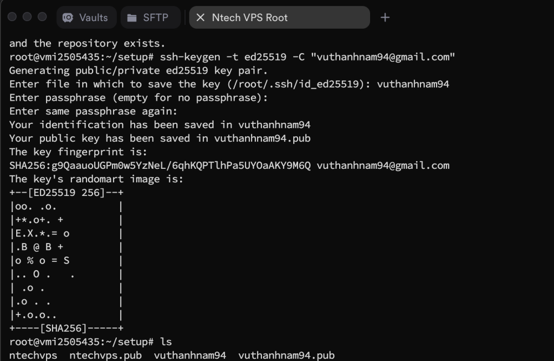Click the ssh-keygen command line text
Image resolution: width=554 pixels, height=361 pixels.
coord(232,57)
